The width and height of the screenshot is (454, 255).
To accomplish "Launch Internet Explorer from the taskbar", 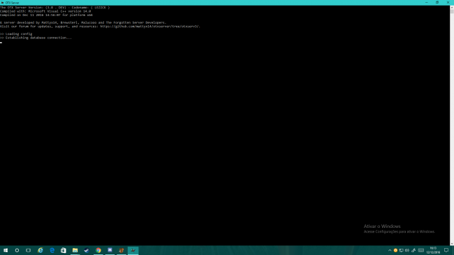I will click(41, 250).
